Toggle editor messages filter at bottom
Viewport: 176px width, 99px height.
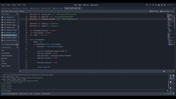pos(172,91)
